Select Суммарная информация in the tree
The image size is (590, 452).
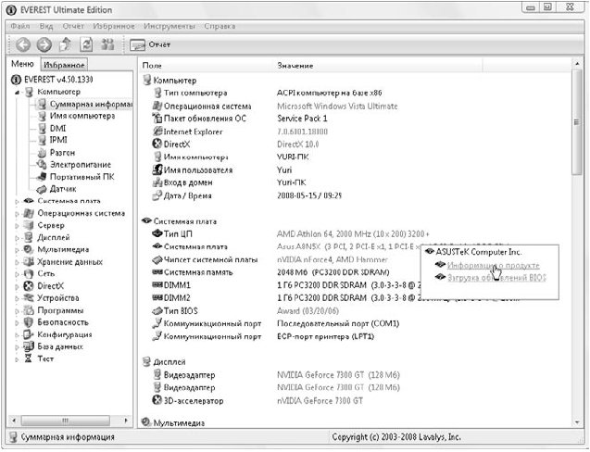pyautogui.click(x=91, y=104)
